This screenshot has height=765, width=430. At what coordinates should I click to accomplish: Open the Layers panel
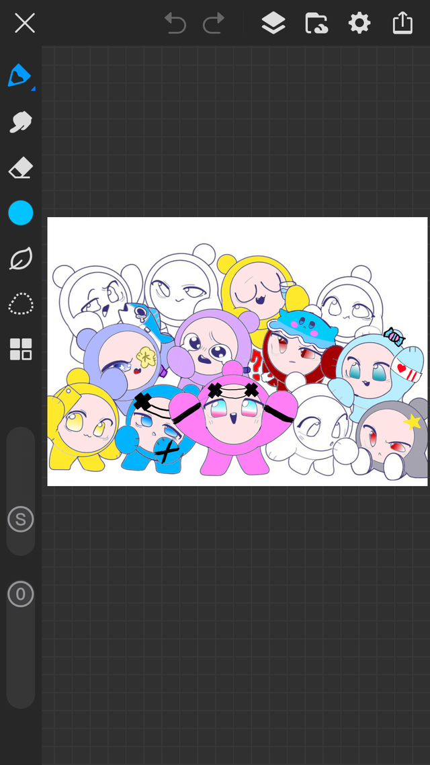click(x=273, y=24)
